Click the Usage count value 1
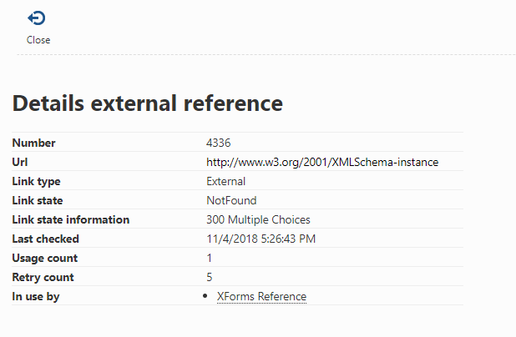 (x=210, y=258)
